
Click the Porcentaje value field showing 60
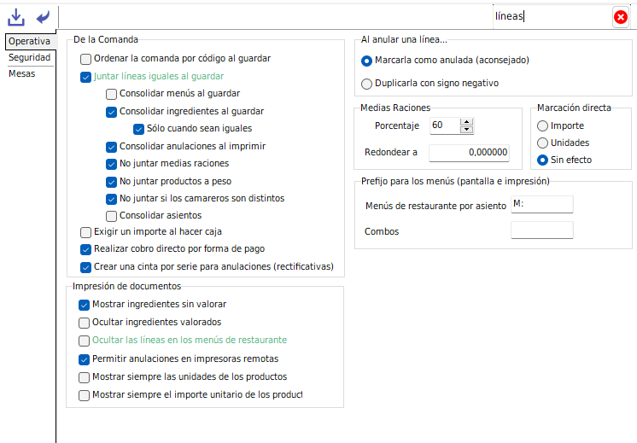(x=445, y=125)
